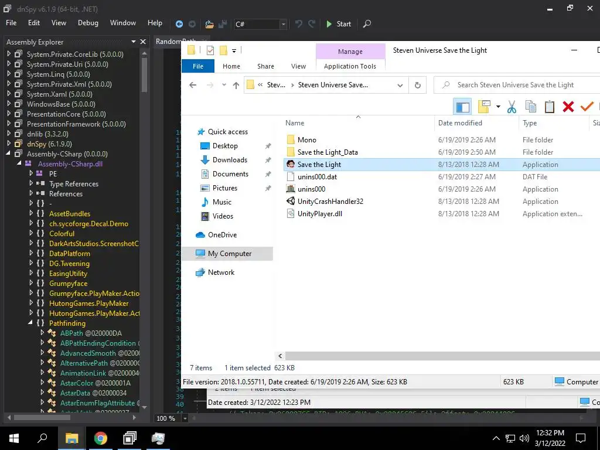The width and height of the screenshot is (600, 450).
Task: Select the Mono folder
Action: tap(307, 139)
